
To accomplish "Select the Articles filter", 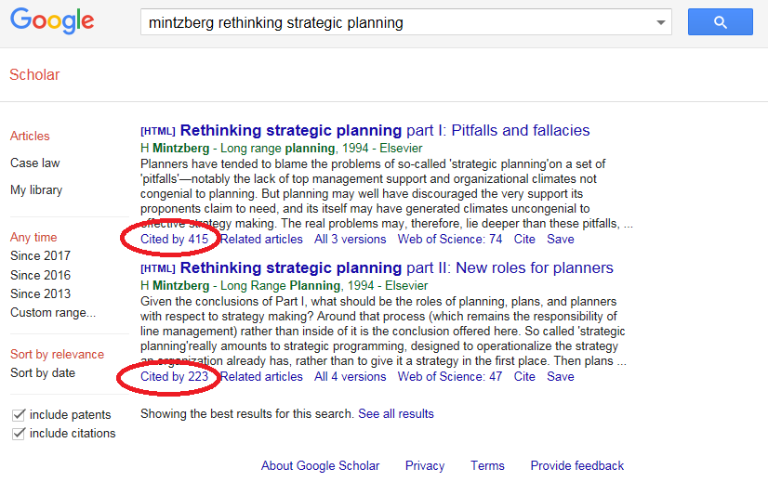I will (30, 137).
